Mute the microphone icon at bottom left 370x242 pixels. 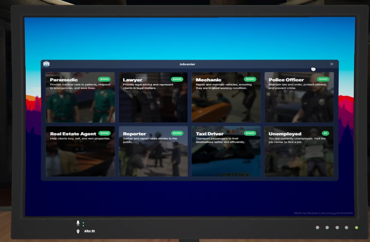tap(78, 223)
